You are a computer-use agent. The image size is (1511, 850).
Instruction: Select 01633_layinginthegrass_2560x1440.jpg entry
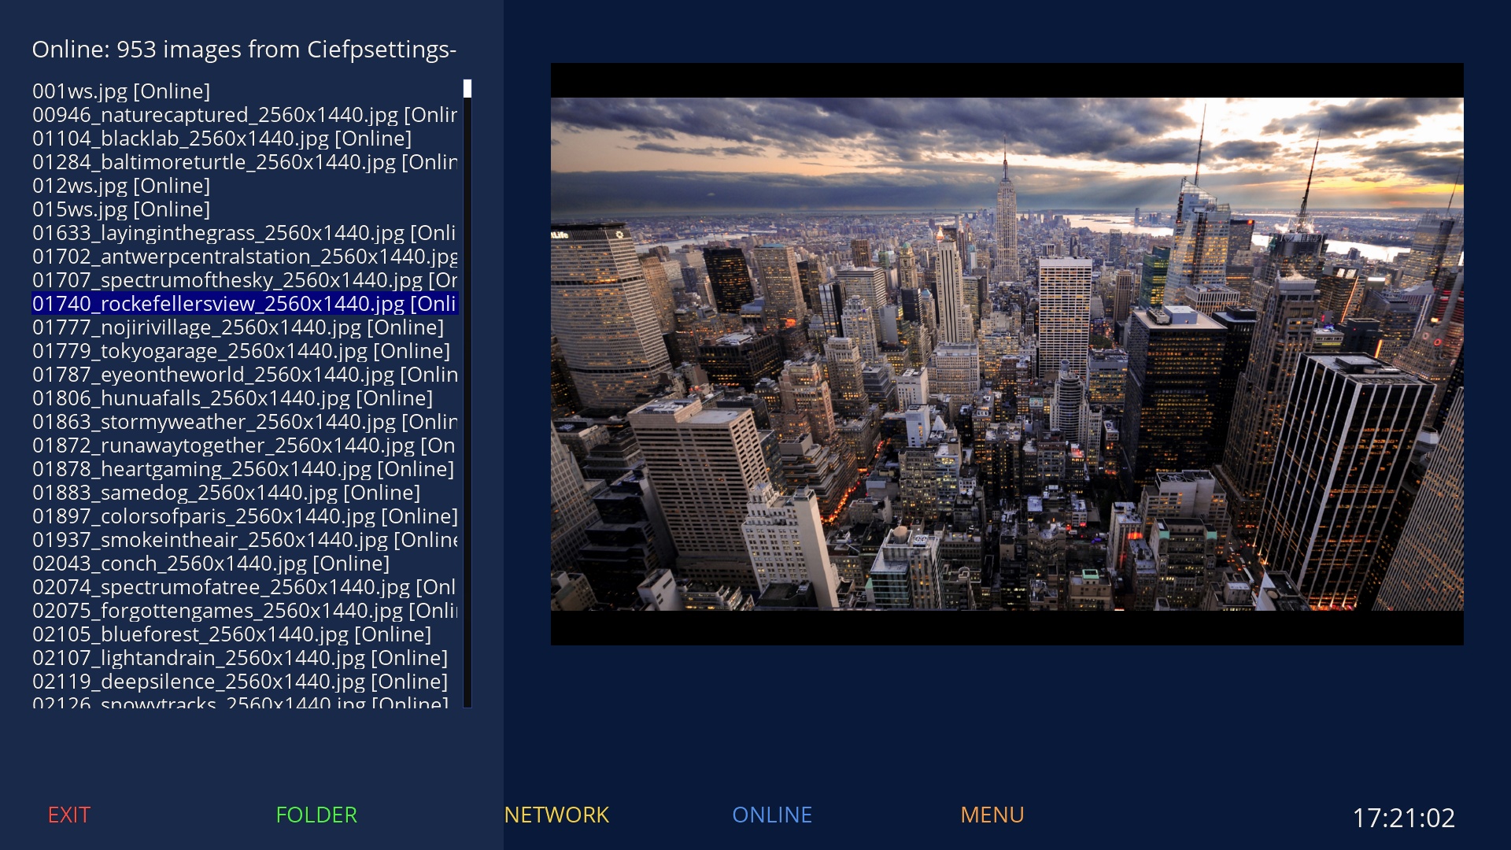pos(245,233)
